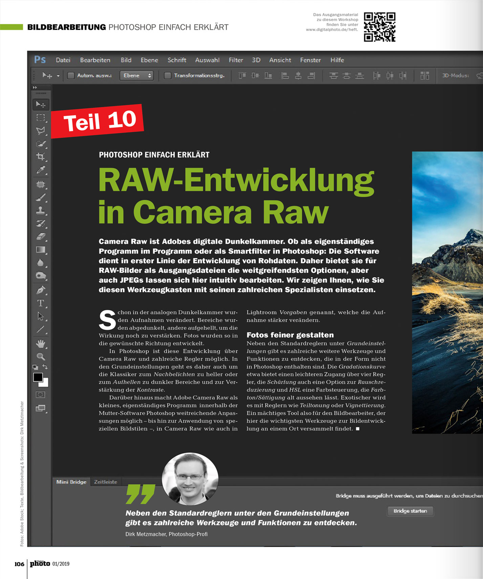Click align left edges icon
This screenshot has width=483, height=579.
(x=285, y=75)
